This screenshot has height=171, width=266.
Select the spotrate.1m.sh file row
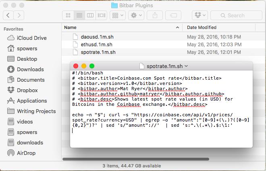164,52
